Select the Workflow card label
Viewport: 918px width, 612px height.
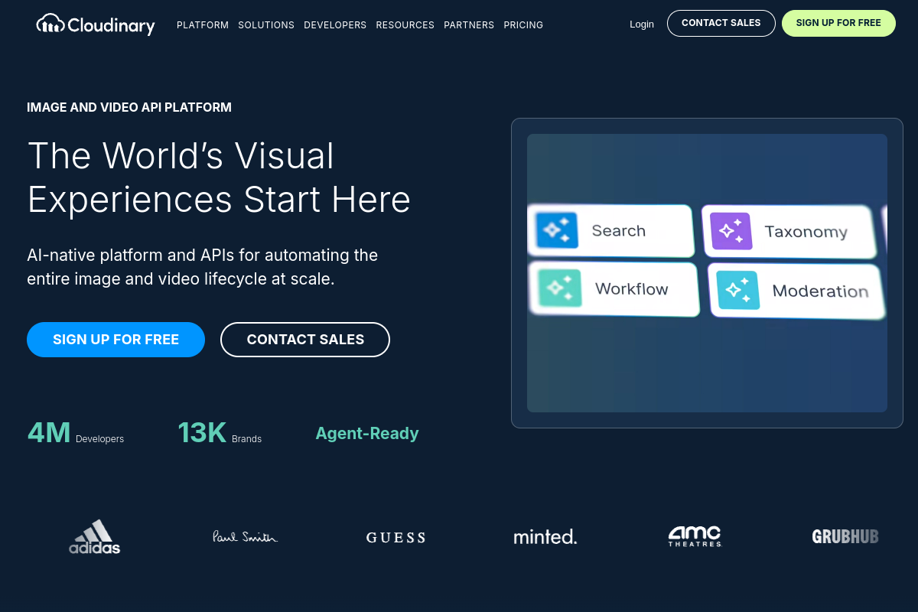632,289
